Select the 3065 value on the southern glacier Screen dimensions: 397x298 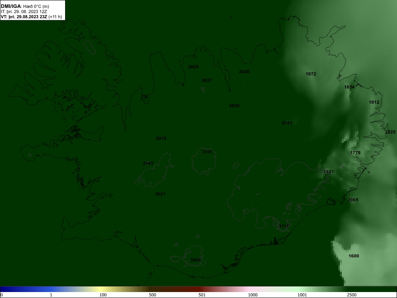pyautogui.click(x=195, y=260)
